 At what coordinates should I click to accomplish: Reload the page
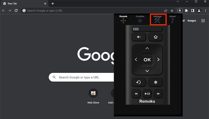coord(16,11)
